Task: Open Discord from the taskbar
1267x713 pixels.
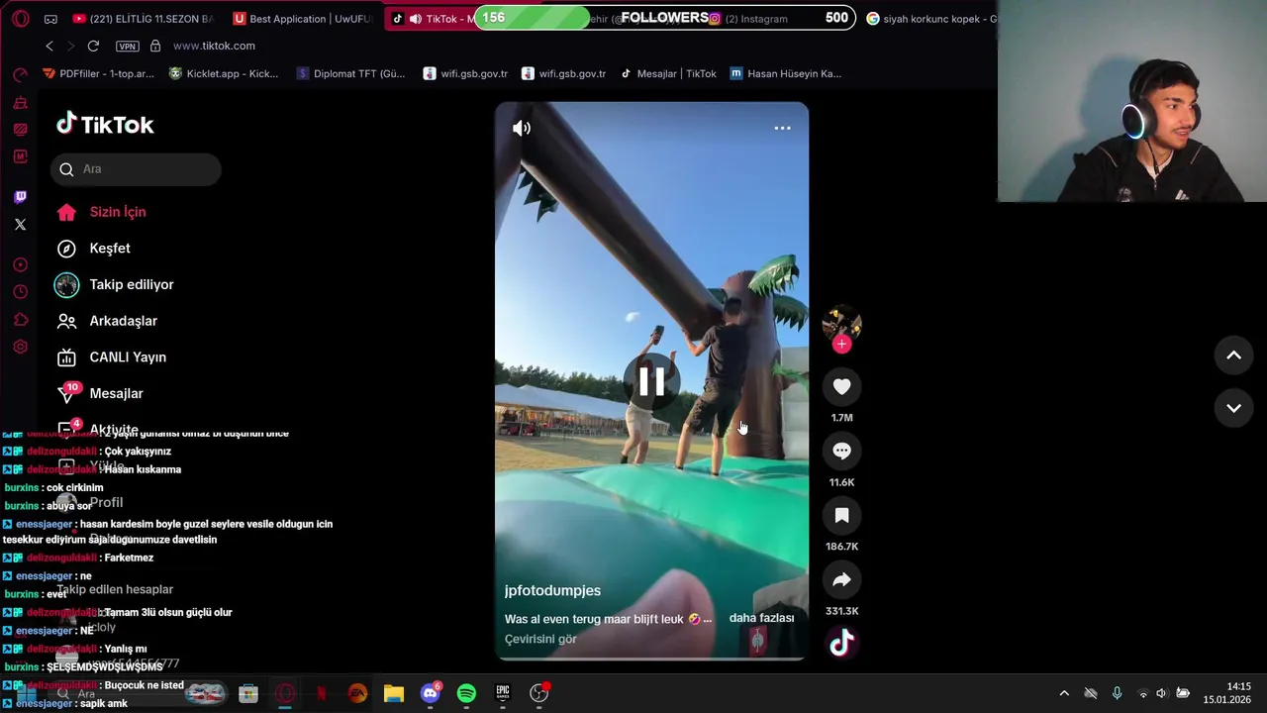Action: [431, 693]
